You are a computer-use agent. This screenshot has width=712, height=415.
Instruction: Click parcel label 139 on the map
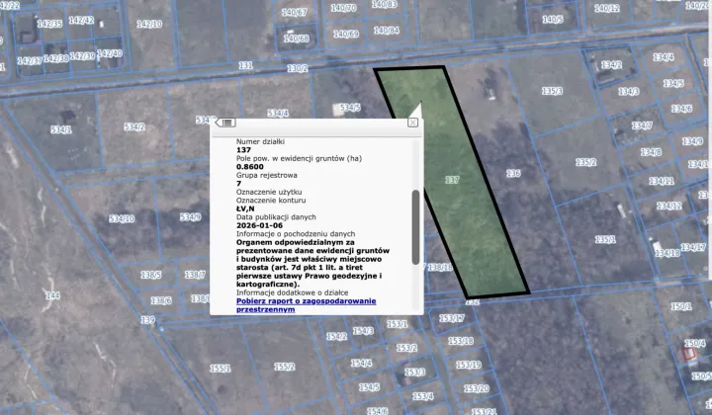click(x=148, y=320)
